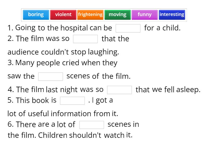Click the blank in sentence 4

(x=120, y=89)
